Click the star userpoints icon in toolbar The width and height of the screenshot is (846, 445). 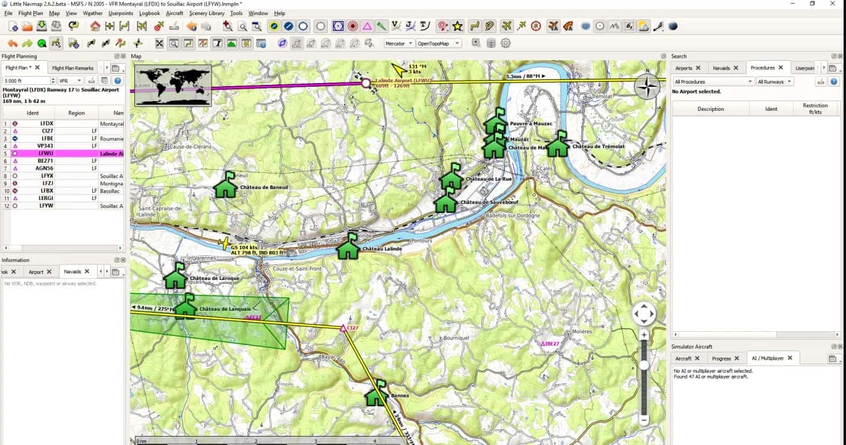[x=458, y=26]
